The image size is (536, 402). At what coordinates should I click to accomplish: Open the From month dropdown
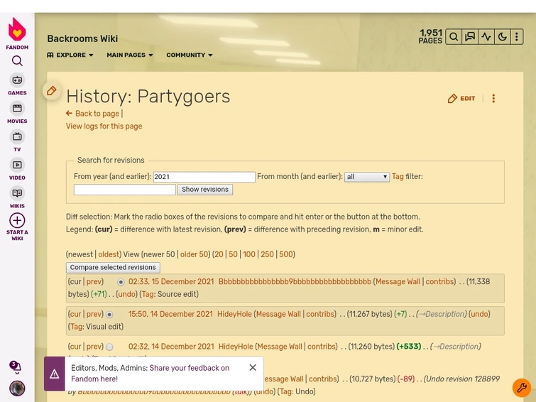tap(367, 177)
